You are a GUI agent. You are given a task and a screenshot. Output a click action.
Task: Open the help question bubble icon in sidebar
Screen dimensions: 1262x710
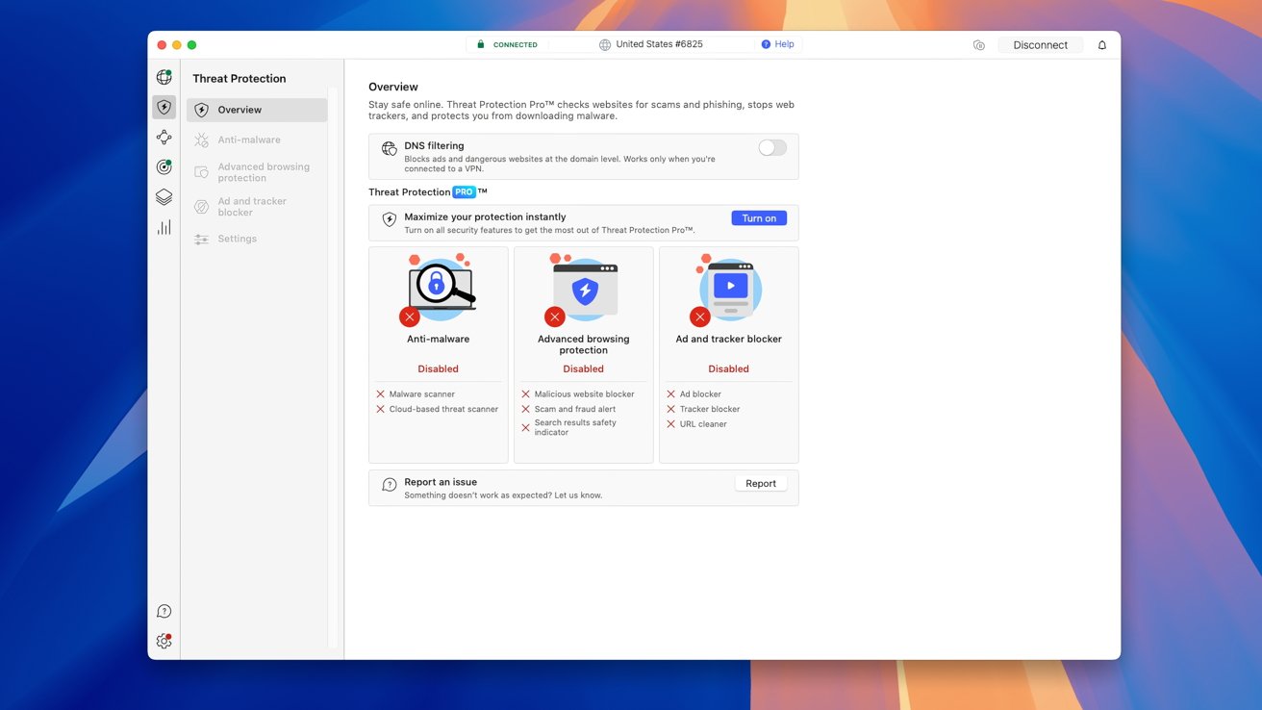(164, 612)
